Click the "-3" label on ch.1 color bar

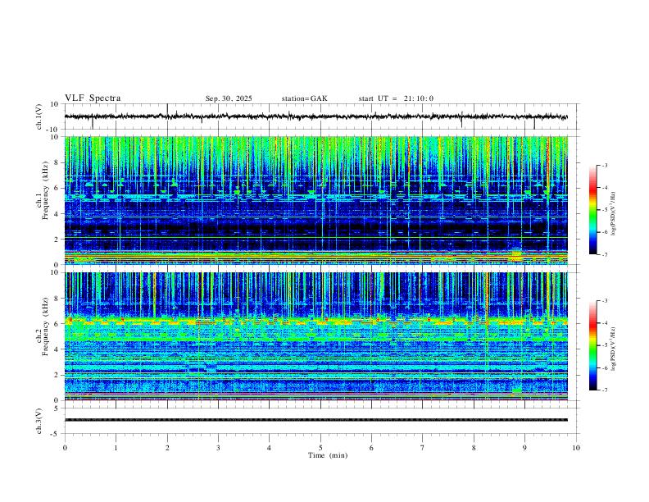pyautogui.click(x=605, y=165)
